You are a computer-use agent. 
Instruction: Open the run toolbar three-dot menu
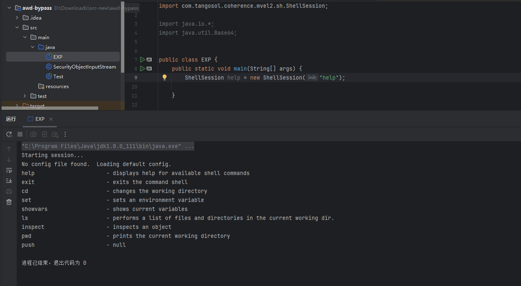coord(65,134)
